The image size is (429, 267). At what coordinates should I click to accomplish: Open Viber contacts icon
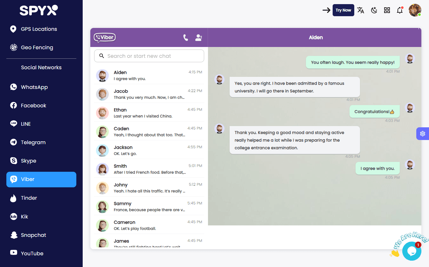click(x=199, y=38)
